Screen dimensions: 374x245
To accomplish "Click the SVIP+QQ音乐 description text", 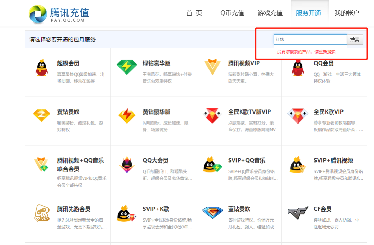I will pyautogui.click(x=253, y=175).
